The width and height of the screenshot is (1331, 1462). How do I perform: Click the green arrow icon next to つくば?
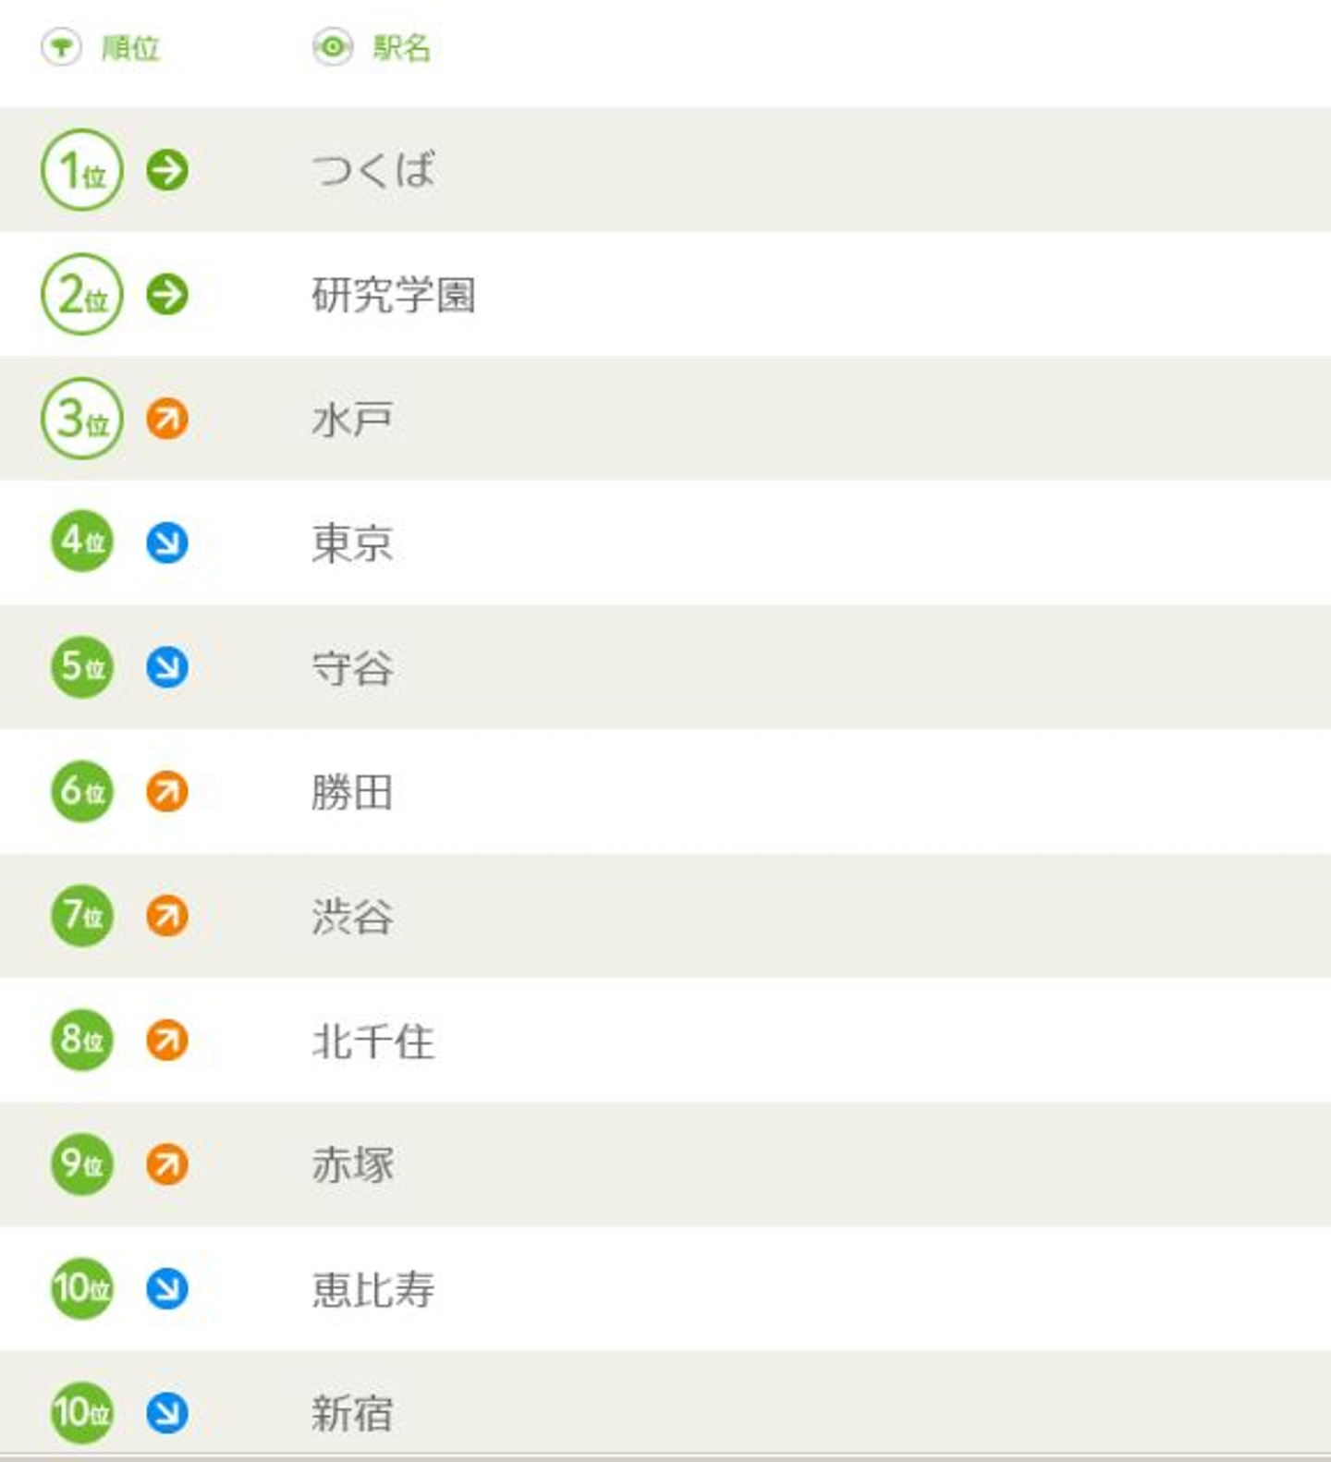(167, 170)
